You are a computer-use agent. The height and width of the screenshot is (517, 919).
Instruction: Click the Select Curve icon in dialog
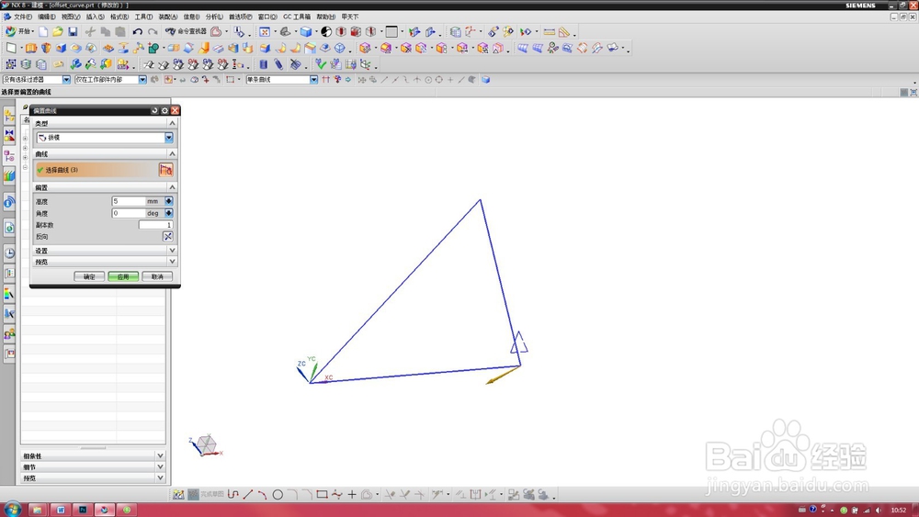[x=165, y=170]
